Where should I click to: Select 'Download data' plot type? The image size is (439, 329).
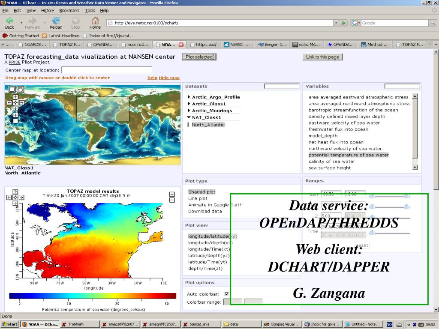click(205, 211)
